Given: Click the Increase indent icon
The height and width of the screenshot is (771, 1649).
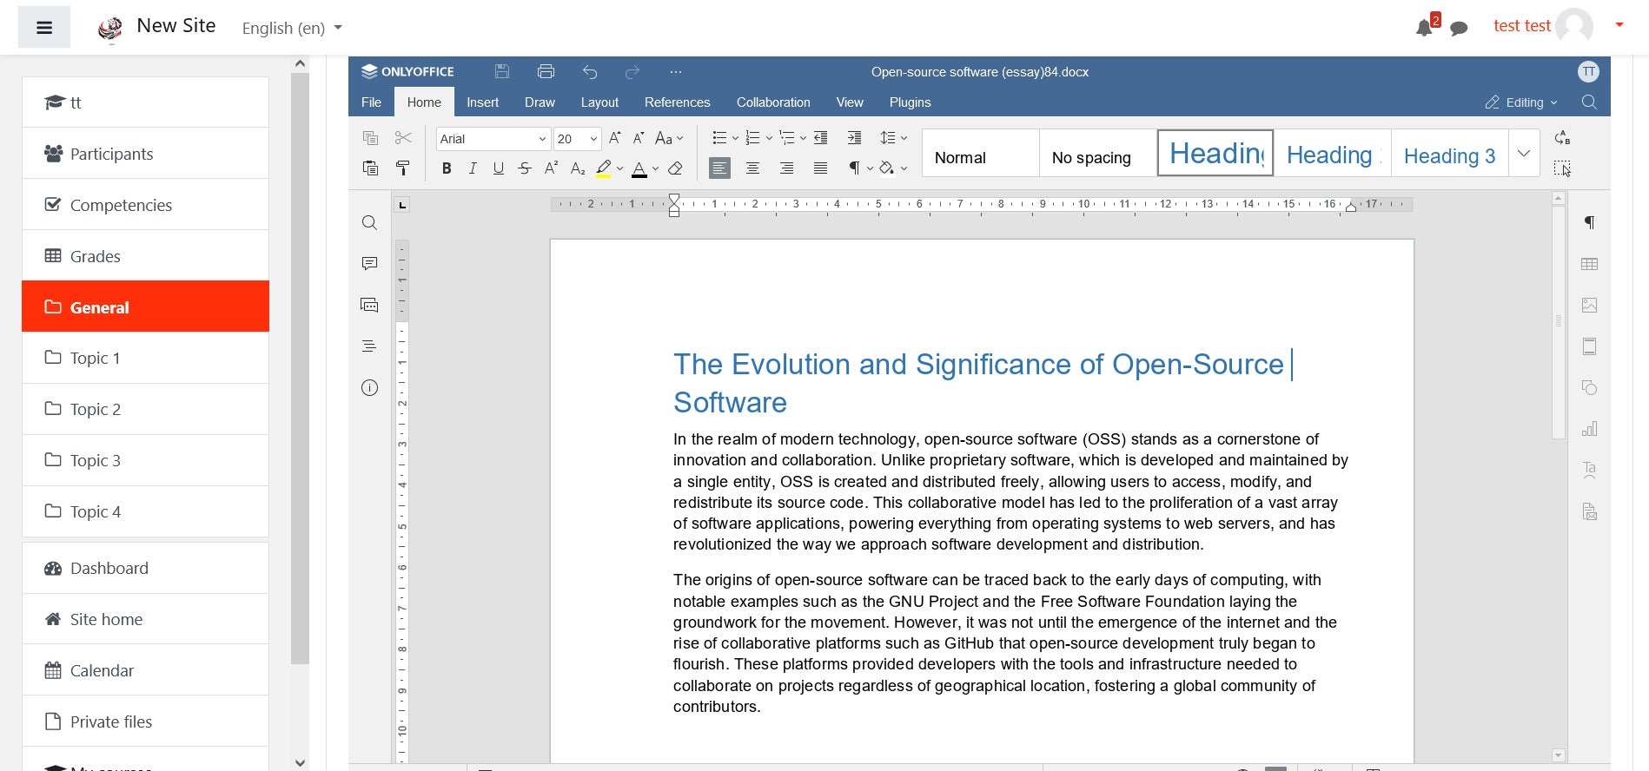Looking at the screenshot, I should click(854, 138).
